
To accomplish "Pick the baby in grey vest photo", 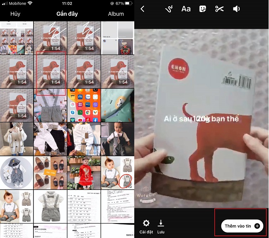I will click(118, 139).
